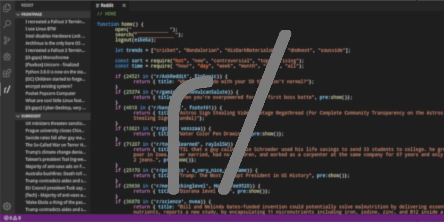The image size is (444, 222).
Task: Open the Extensions view
Action: [7, 73]
